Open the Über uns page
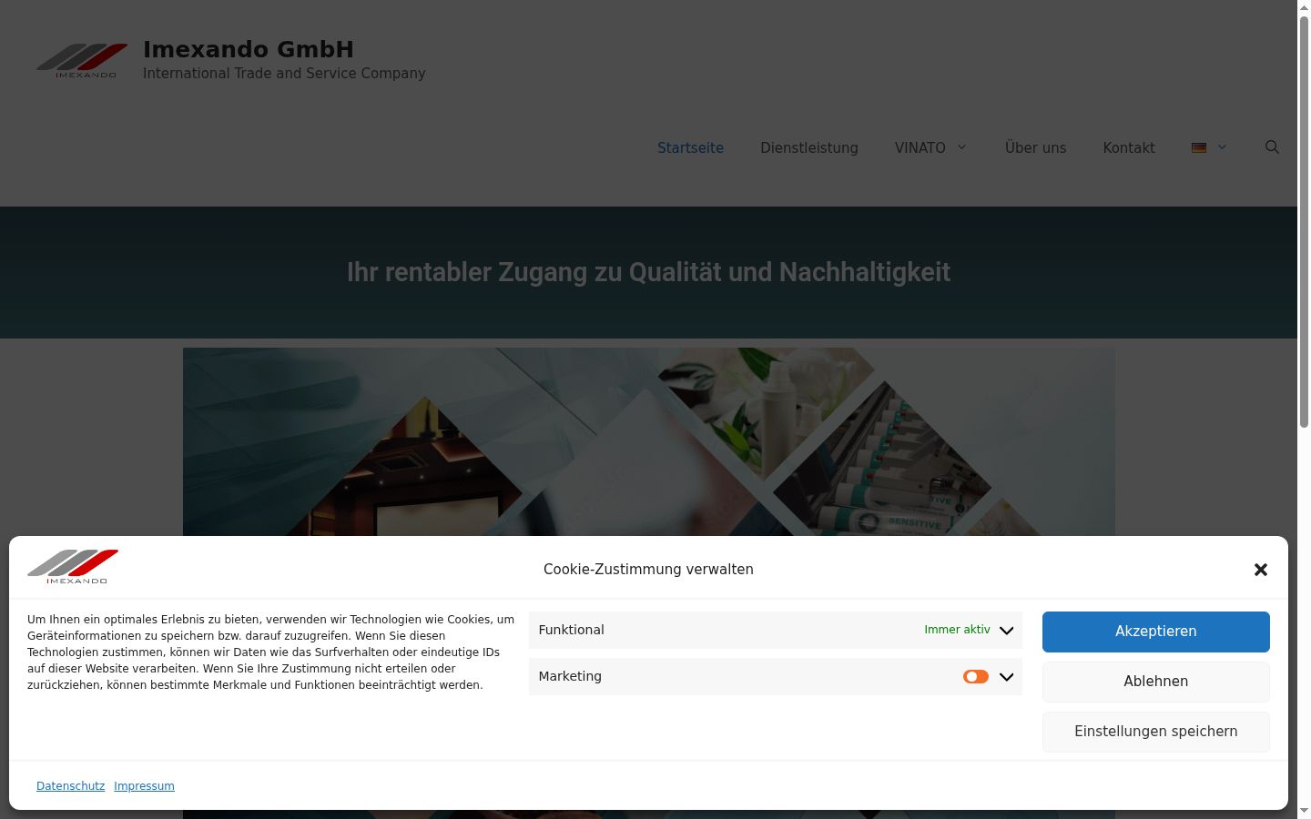 coord(1035,147)
